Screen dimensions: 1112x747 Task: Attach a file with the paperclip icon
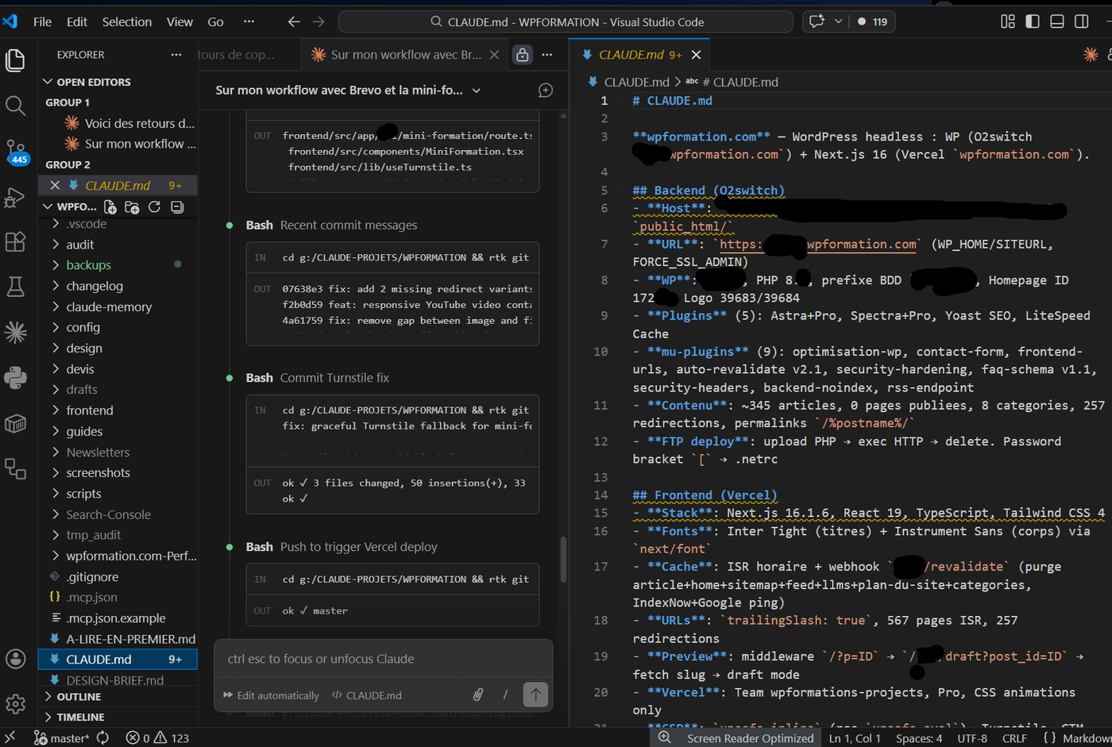[478, 695]
